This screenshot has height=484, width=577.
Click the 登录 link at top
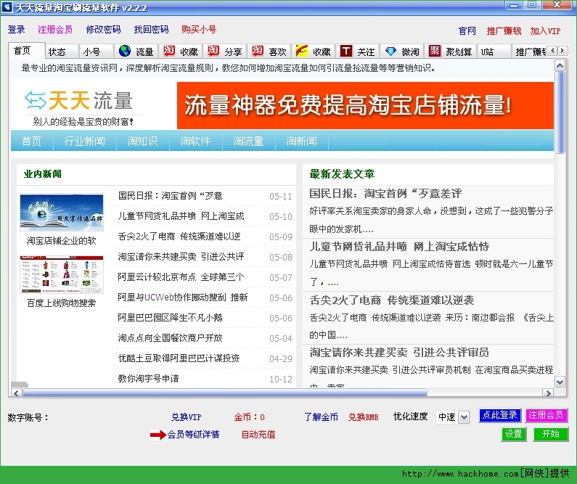coord(17,30)
